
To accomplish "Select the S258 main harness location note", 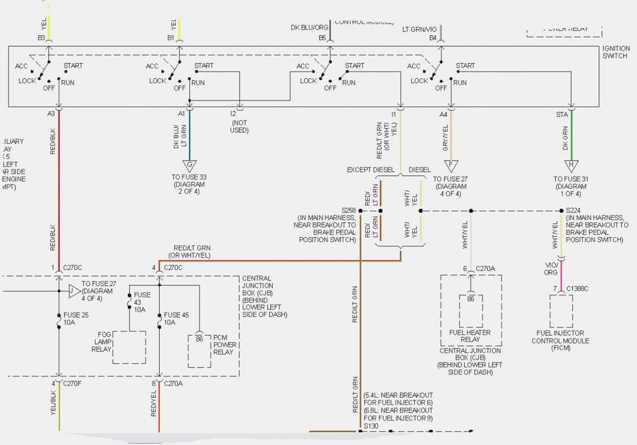I will click(325, 229).
